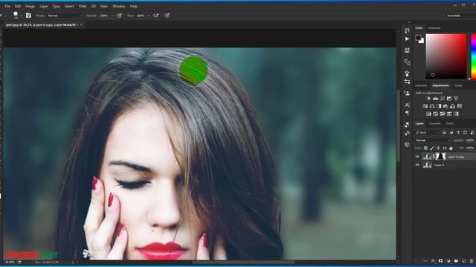Image resolution: width=476 pixels, height=267 pixels.
Task: Open the Clone Source panel icon
Action: tap(407, 62)
